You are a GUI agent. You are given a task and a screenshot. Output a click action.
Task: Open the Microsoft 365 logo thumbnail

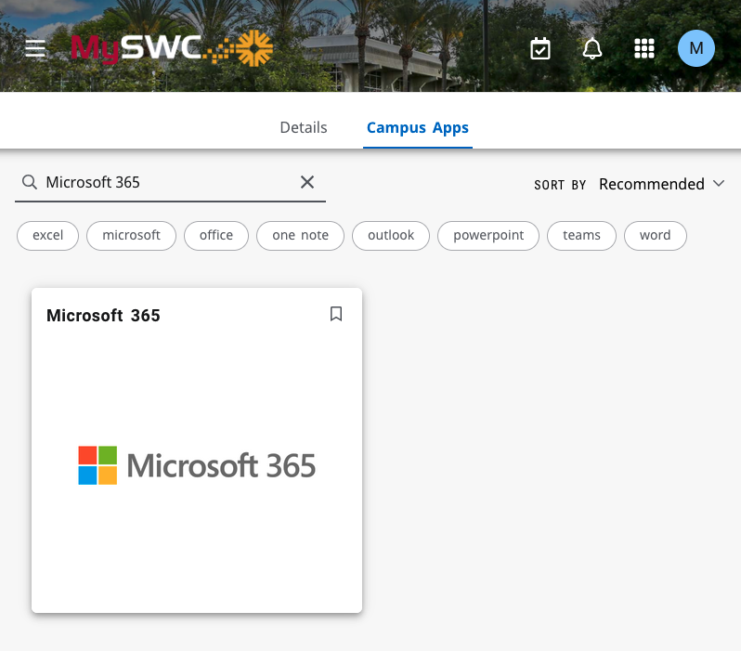click(197, 465)
